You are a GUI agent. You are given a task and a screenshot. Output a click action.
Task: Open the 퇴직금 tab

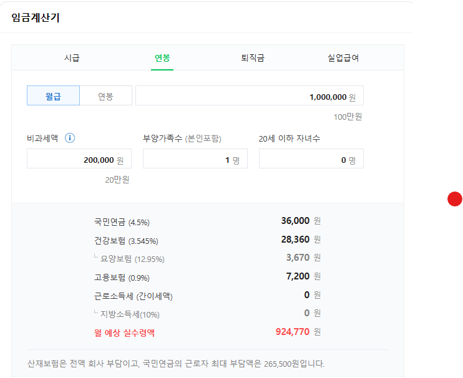click(253, 58)
